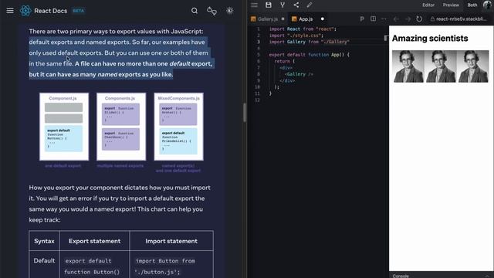This screenshot has width=494, height=278.
Task: Click the Component.js diagram card
Action: pyautogui.click(x=64, y=127)
